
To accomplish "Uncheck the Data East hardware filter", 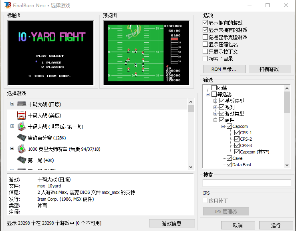I will [x=229, y=165].
